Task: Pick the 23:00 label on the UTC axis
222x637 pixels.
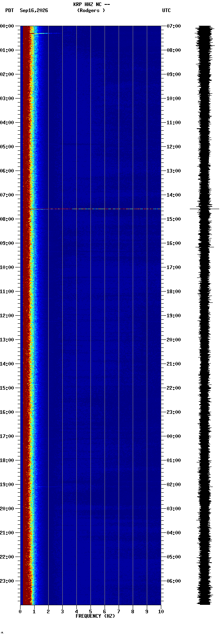Action: click(x=174, y=412)
